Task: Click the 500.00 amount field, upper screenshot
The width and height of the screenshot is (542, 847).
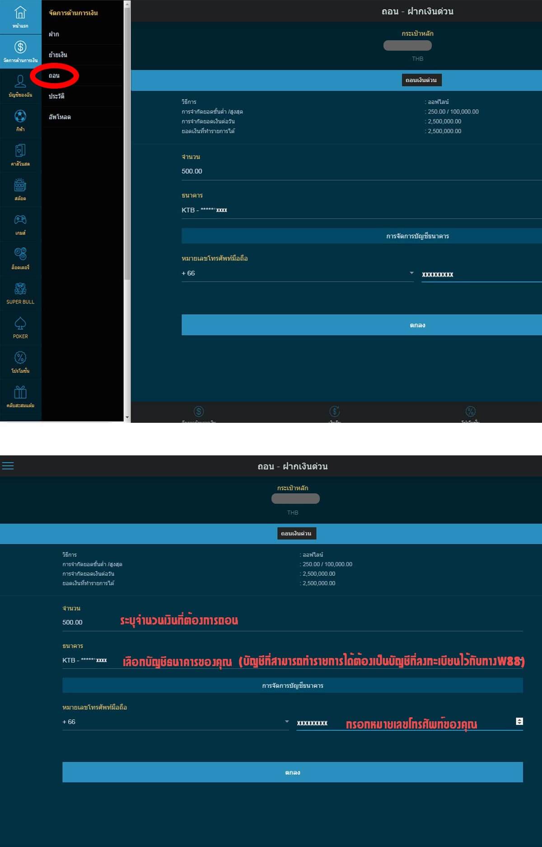Action: tap(362, 171)
